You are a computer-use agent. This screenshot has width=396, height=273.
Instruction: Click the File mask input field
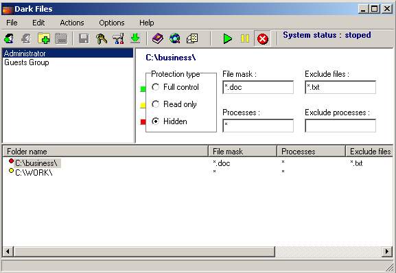[x=258, y=87]
